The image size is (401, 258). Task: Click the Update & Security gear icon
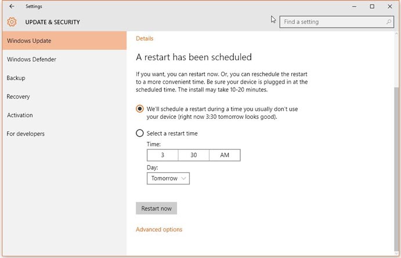12,22
